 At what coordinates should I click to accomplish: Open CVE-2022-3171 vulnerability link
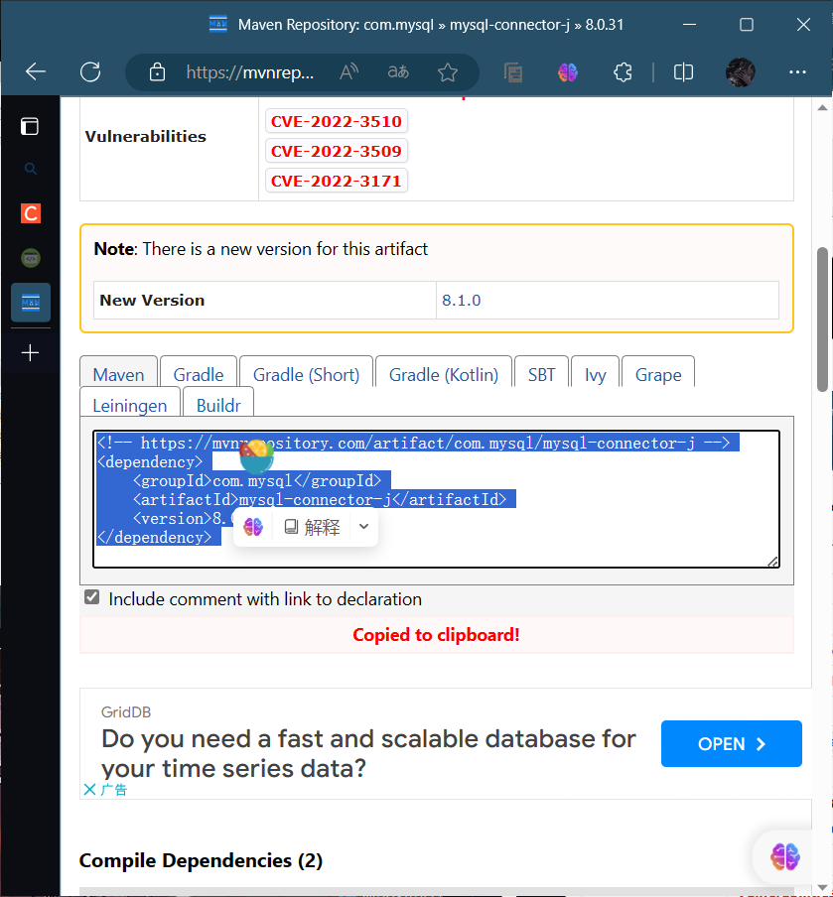(337, 181)
